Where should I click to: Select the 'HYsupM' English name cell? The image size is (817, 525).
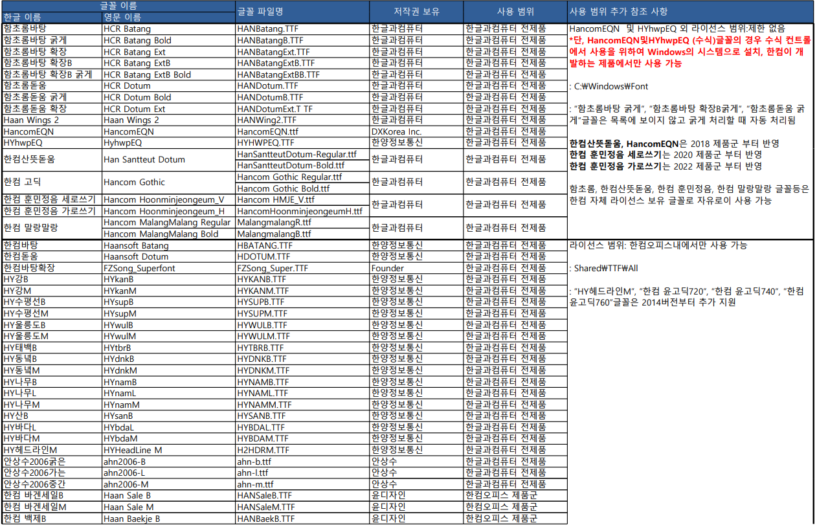(x=168, y=313)
